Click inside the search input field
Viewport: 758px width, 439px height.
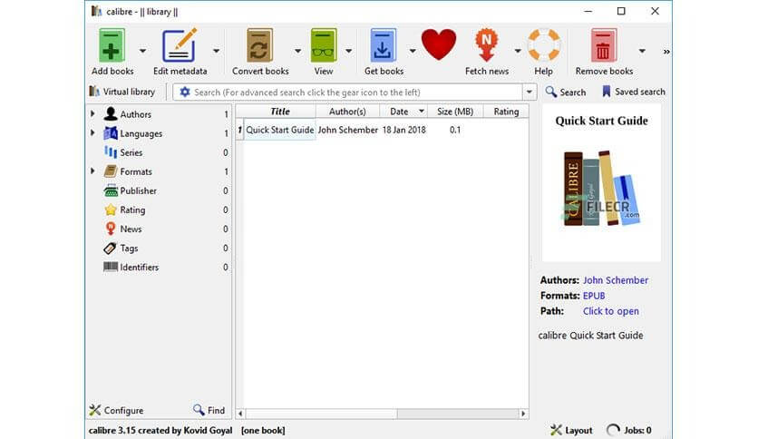click(354, 92)
